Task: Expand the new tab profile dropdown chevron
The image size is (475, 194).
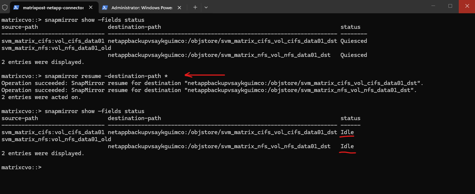Action: [206, 7]
